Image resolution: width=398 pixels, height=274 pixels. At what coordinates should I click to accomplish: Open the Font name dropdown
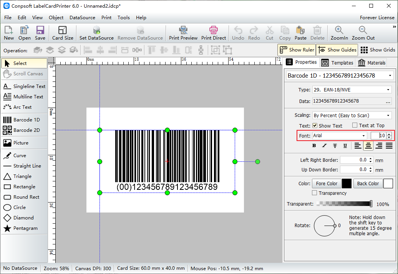[x=363, y=136]
